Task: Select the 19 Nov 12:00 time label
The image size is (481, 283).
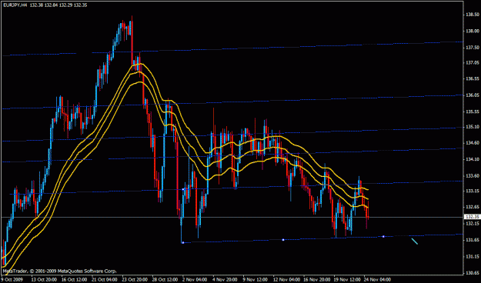Action: coord(347,280)
